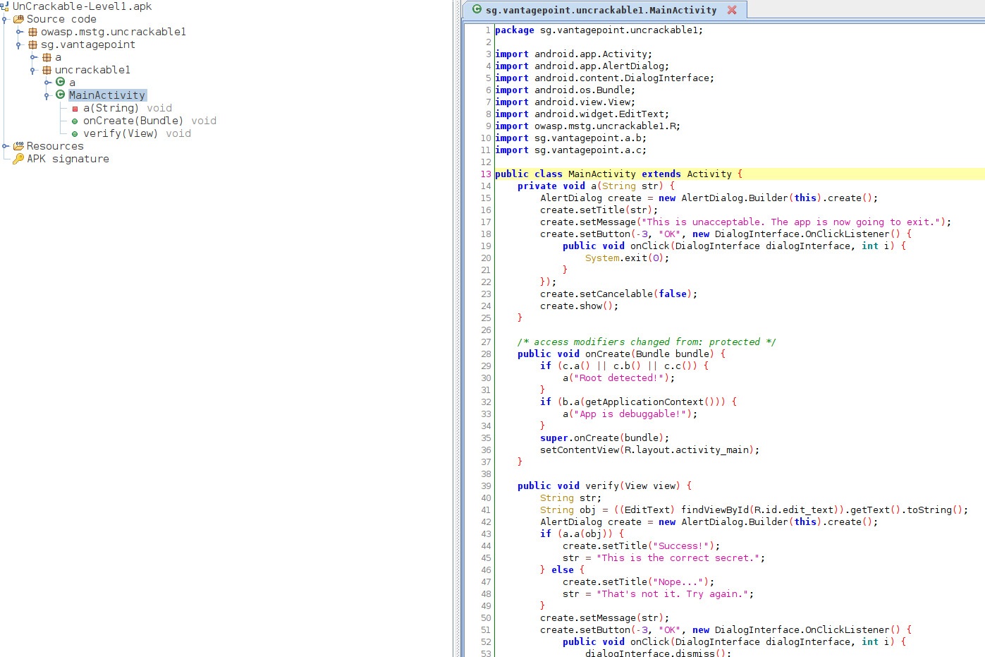Select the uncrackable1 tree label

(92, 70)
